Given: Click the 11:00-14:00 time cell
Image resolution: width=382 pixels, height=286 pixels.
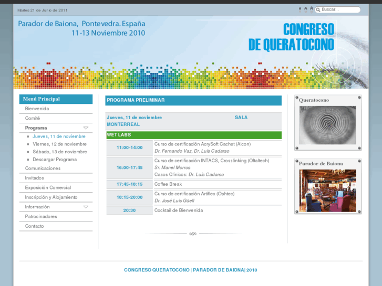Looking at the screenshot, I should pos(129,147).
